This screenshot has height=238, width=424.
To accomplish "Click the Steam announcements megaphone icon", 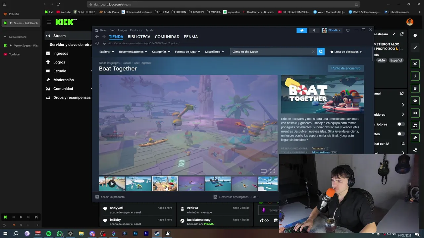I will pos(302,30).
